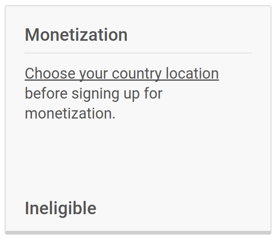The image size is (278, 240).
Task: Click the lowercase "monetization." description word
Action: (x=70, y=113)
